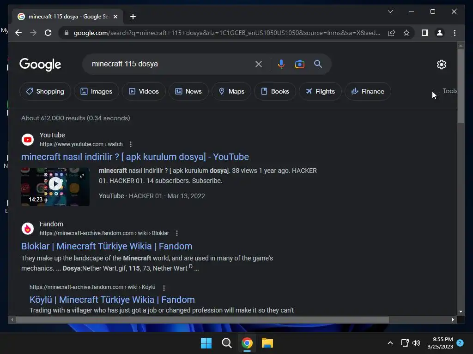Open Chrome profile menu
The image size is (473, 354).
point(440,33)
